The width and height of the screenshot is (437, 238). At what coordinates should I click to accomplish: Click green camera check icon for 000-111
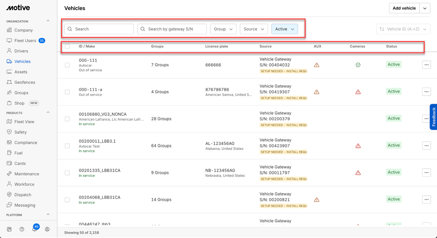[358, 65]
